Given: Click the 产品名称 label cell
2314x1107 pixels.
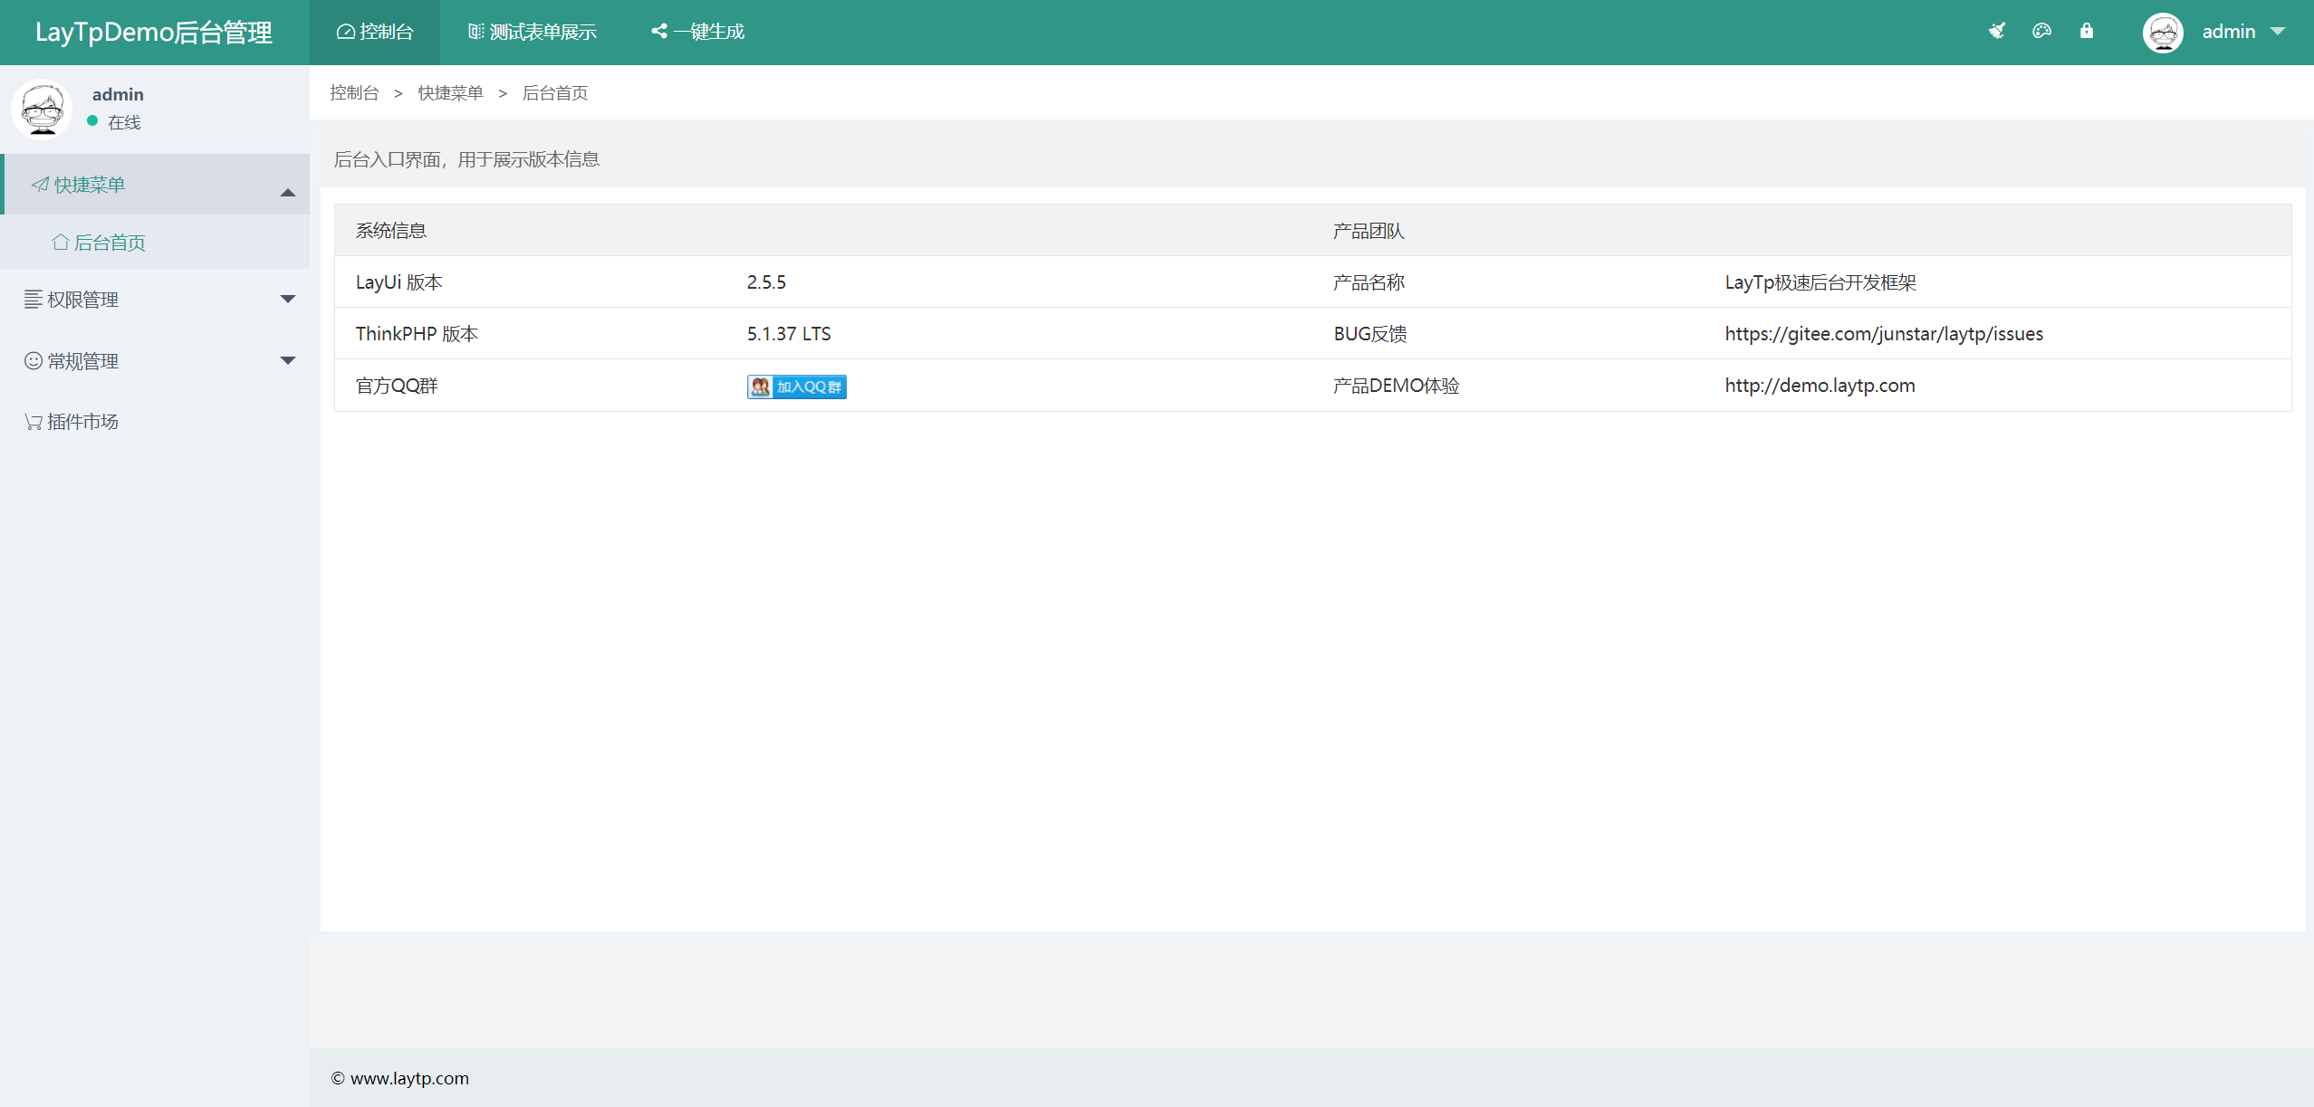Looking at the screenshot, I should click(x=1368, y=282).
